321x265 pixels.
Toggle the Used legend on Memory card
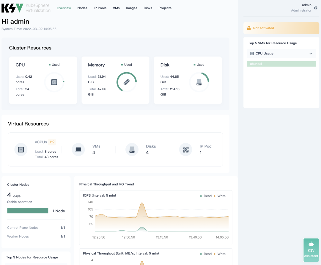[127, 65]
